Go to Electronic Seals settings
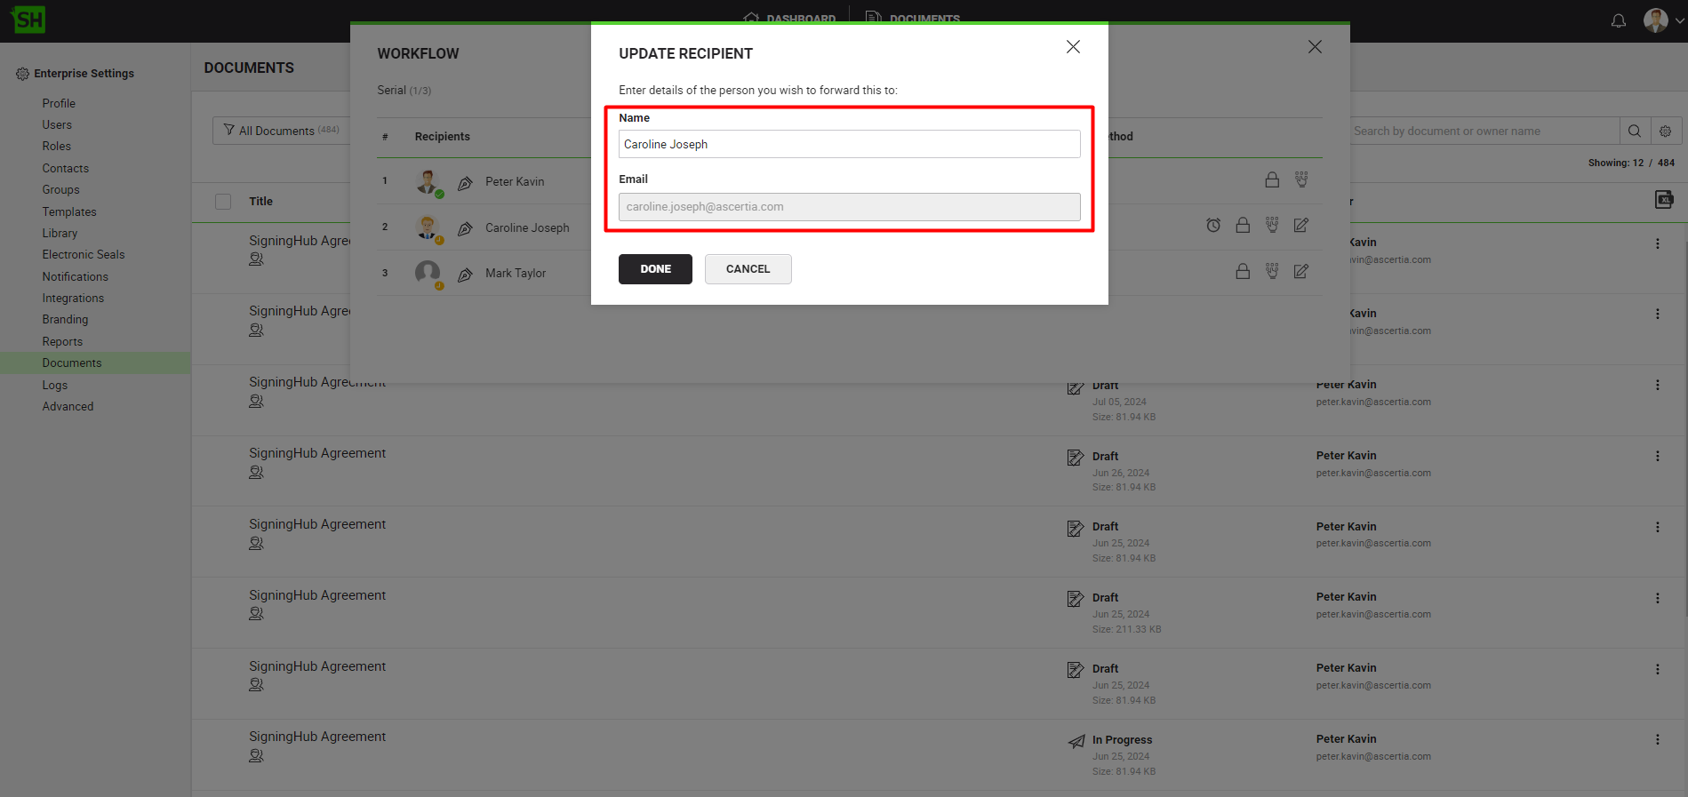The width and height of the screenshot is (1688, 797). click(x=84, y=254)
